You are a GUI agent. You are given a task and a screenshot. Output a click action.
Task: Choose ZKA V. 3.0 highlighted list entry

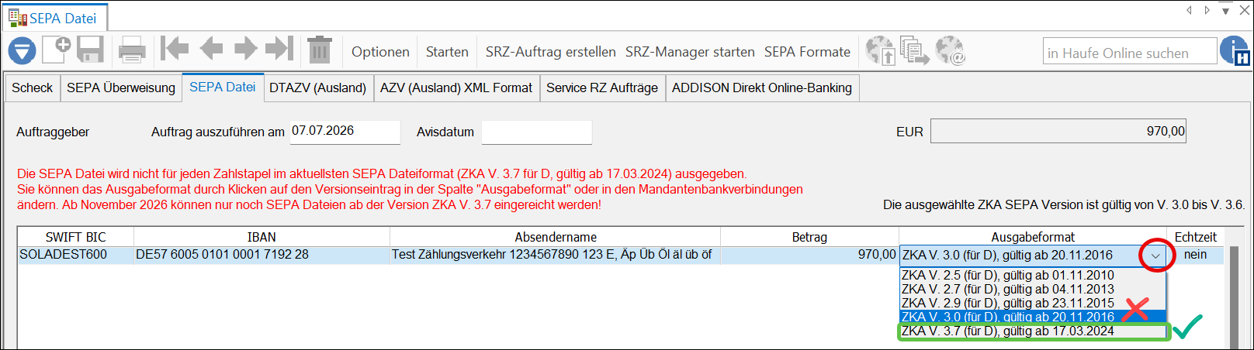point(1033,317)
